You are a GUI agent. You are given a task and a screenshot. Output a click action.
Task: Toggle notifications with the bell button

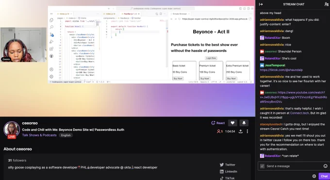244,123
